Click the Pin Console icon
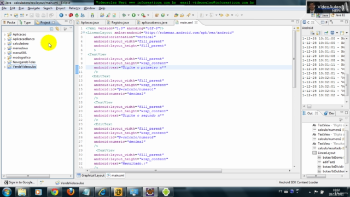350x197 pixels. click(x=326, y=33)
